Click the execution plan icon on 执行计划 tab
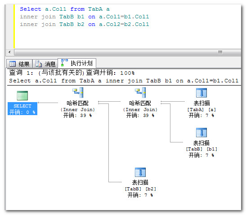This screenshot has height=215, width=246. pyautogui.click(x=64, y=63)
